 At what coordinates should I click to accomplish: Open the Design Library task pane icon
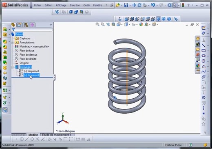pyautogui.click(x=198, y=44)
